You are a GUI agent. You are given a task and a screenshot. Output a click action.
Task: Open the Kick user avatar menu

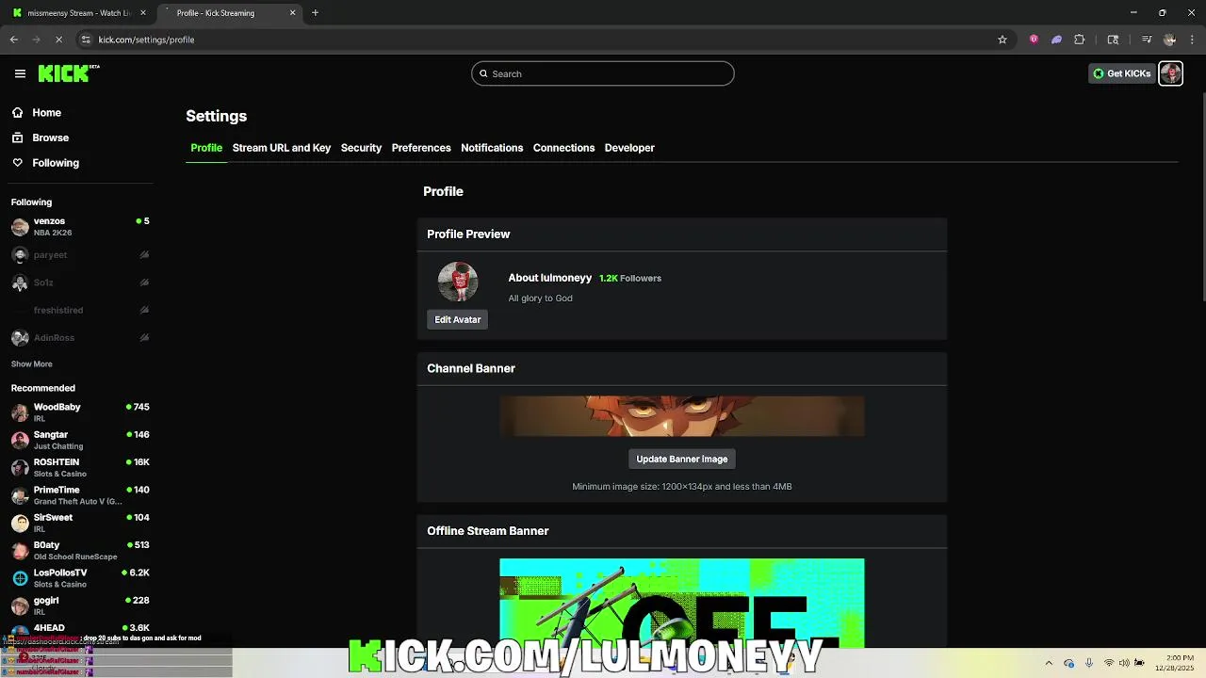[x=1170, y=73]
